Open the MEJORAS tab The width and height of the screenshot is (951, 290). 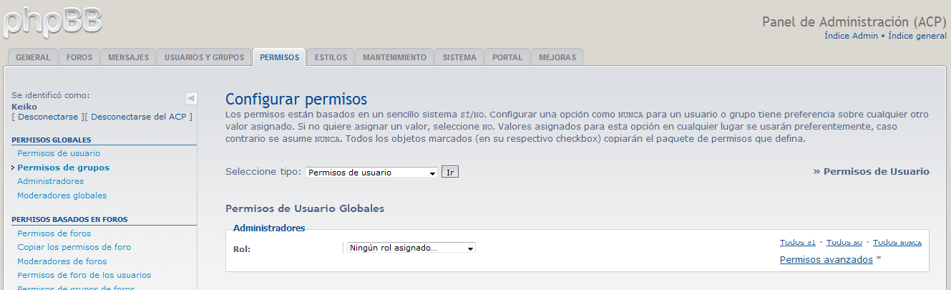557,57
